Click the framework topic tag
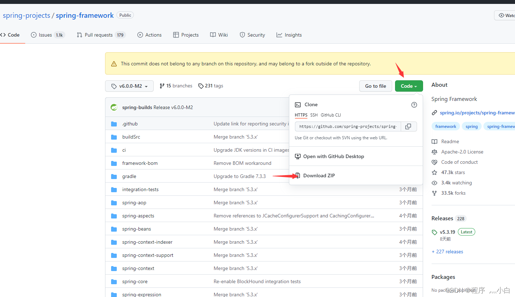The height and width of the screenshot is (297, 515). tap(446, 126)
